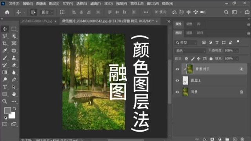
Task: Create a new layer group folder
Action: (x=227, y=139)
